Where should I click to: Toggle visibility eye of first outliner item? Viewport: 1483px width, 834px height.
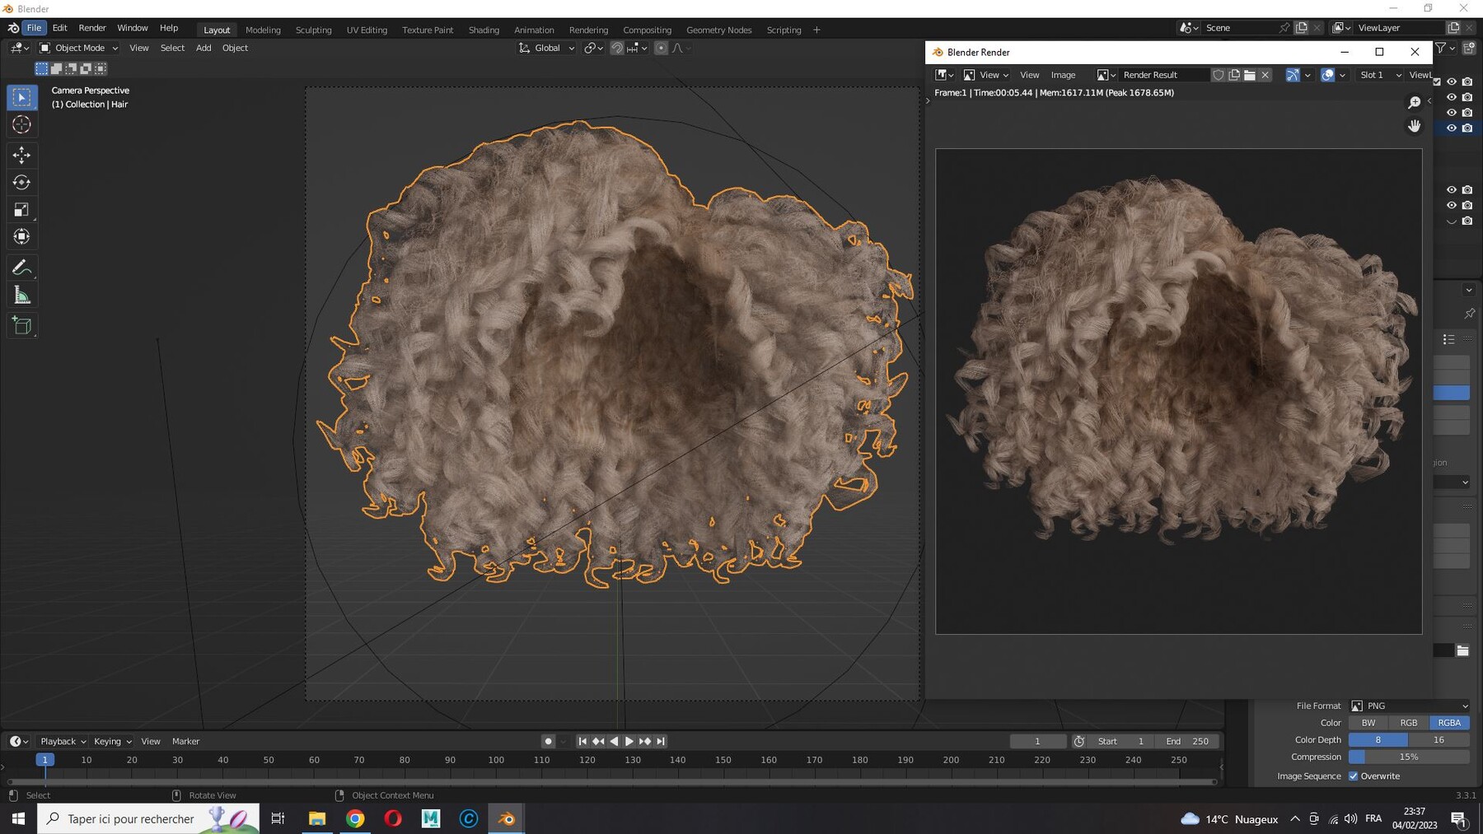pyautogui.click(x=1452, y=82)
